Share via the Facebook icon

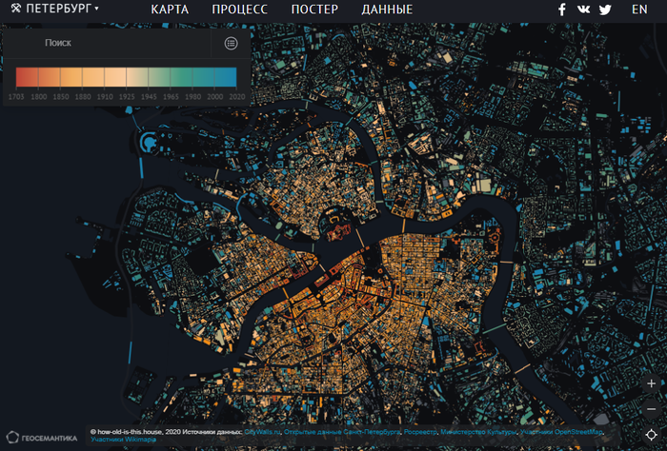pyautogui.click(x=562, y=10)
